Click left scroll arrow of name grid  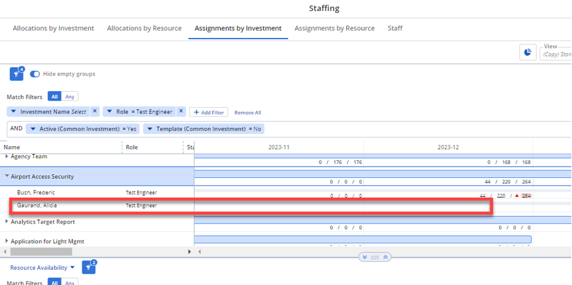tap(4, 252)
